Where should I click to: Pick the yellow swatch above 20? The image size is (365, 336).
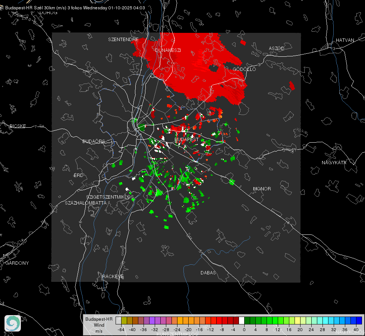(298, 321)
